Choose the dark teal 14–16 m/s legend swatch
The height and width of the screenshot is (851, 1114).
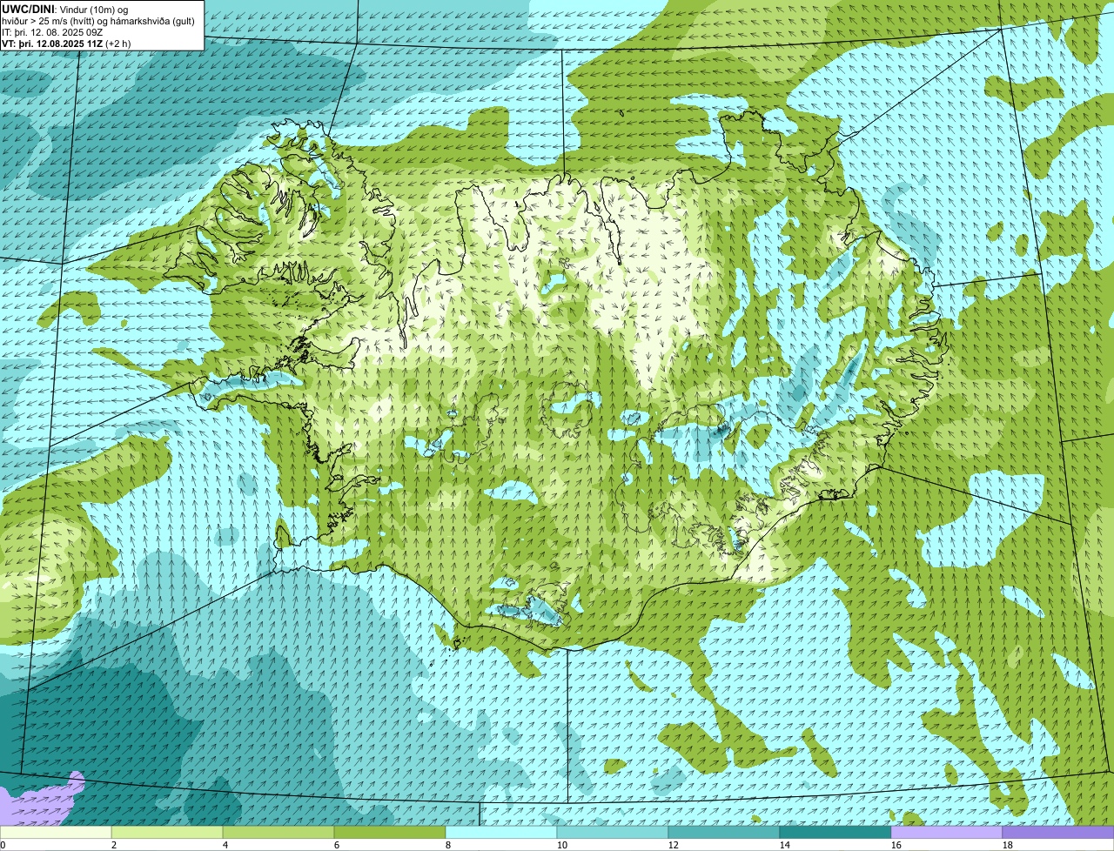tap(835, 833)
